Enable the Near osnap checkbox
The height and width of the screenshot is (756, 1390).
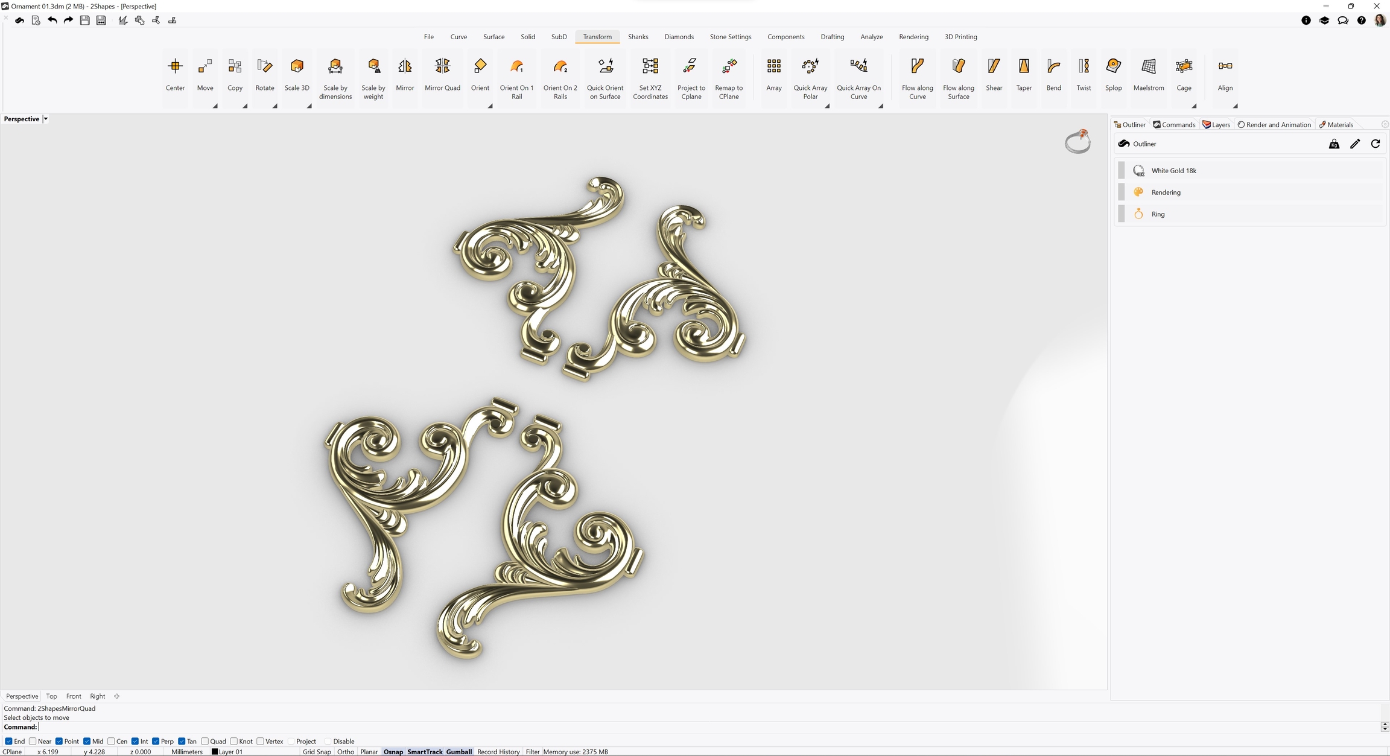tap(33, 742)
